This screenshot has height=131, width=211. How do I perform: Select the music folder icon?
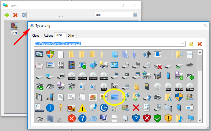tap(179, 118)
